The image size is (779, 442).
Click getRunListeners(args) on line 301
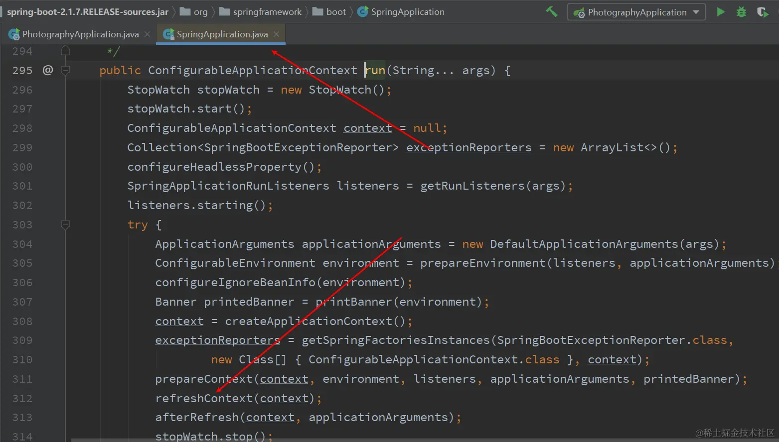[493, 186]
